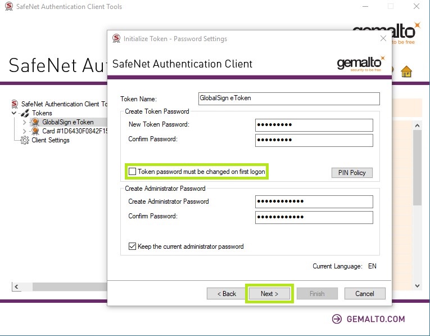Open the GEMALTO.COM link
Image resolution: width=430 pixels, height=336 pixels.
375,319
